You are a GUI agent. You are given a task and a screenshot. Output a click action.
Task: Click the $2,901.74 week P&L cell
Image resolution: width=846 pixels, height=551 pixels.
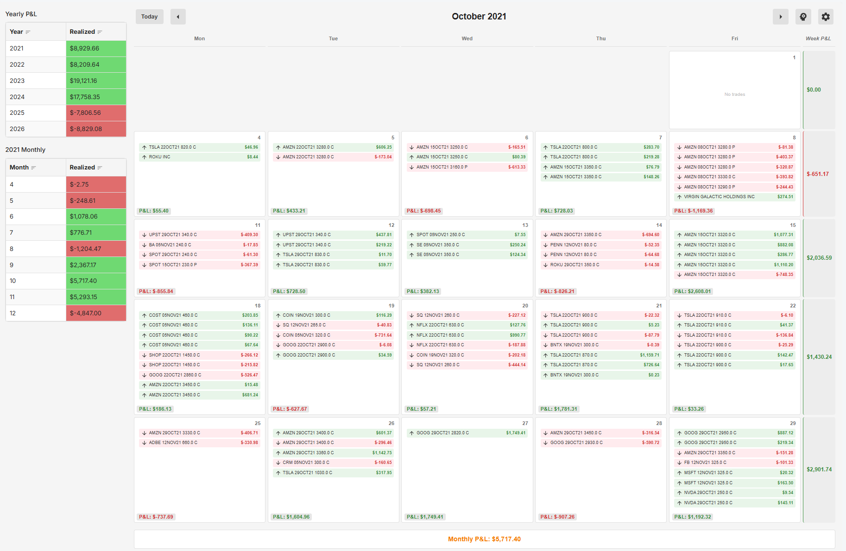point(819,470)
